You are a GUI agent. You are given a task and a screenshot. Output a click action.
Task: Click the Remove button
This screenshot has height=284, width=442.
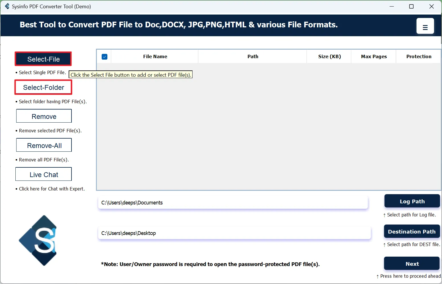coord(44,116)
